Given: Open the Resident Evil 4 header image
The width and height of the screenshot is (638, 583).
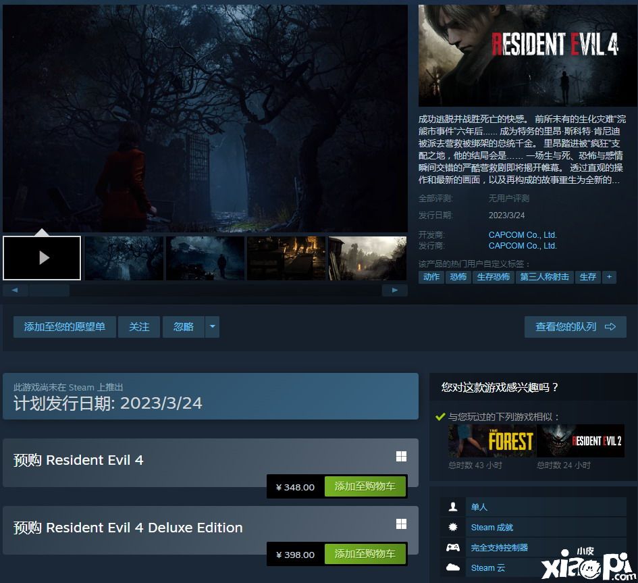Looking at the screenshot, I should point(528,56).
